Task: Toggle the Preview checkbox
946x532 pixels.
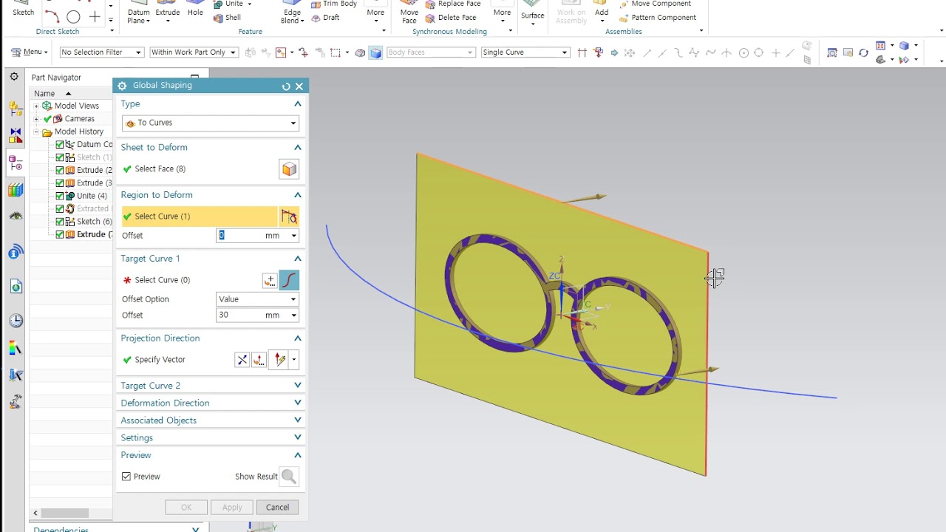Action: click(126, 477)
